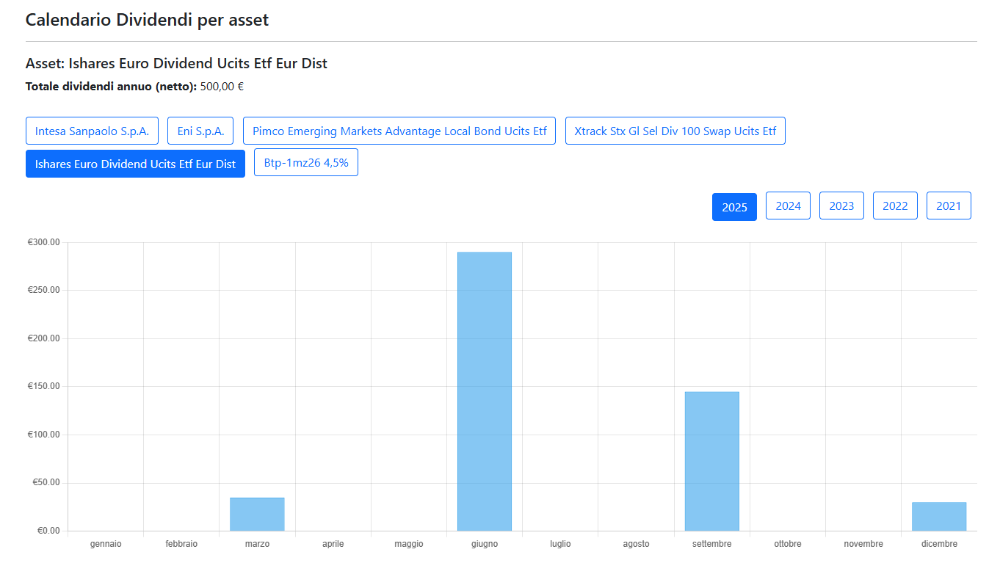Switch the chart to year 2024
Image resolution: width=1000 pixels, height=563 pixels.
click(x=788, y=206)
